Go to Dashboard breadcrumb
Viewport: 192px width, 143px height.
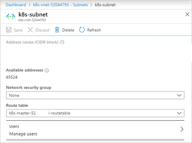[16, 5]
